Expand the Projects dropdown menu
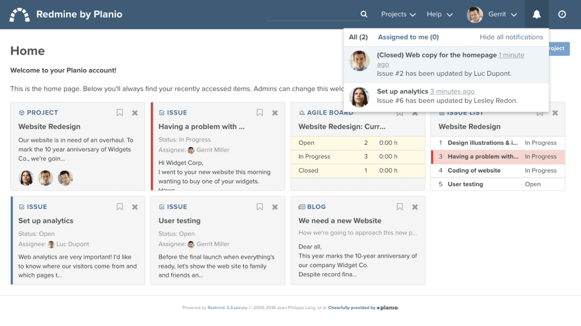The width and height of the screenshot is (581, 326). point(398,15)
